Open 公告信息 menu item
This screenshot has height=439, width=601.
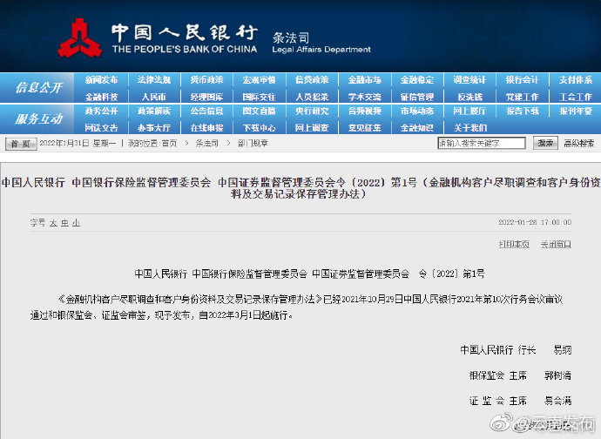point(206,111)
